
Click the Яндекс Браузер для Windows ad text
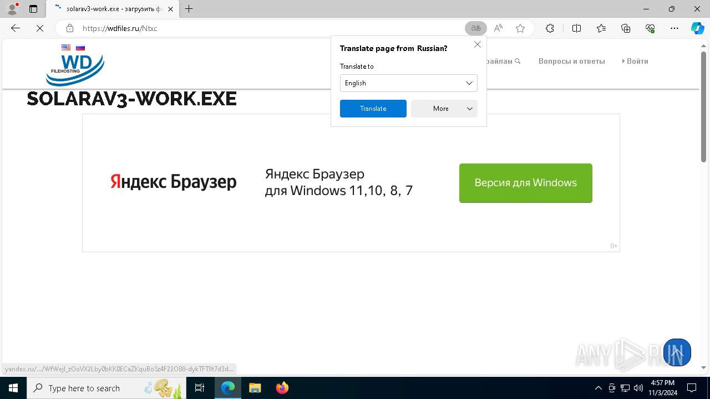339,182
